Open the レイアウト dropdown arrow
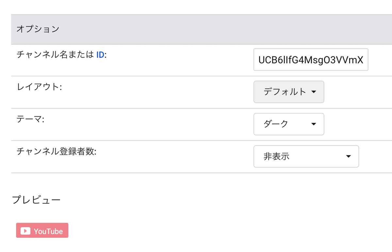Image resolution: width=392 pixels, height=252 pixels. pyautogui.click(x=314, y=92)
